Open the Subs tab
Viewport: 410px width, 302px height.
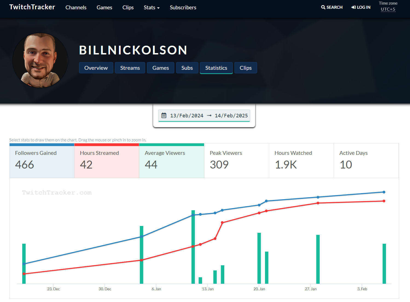pos(187,68)
